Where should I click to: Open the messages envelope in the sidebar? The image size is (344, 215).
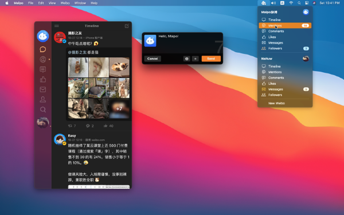click(x=43, y=89)
